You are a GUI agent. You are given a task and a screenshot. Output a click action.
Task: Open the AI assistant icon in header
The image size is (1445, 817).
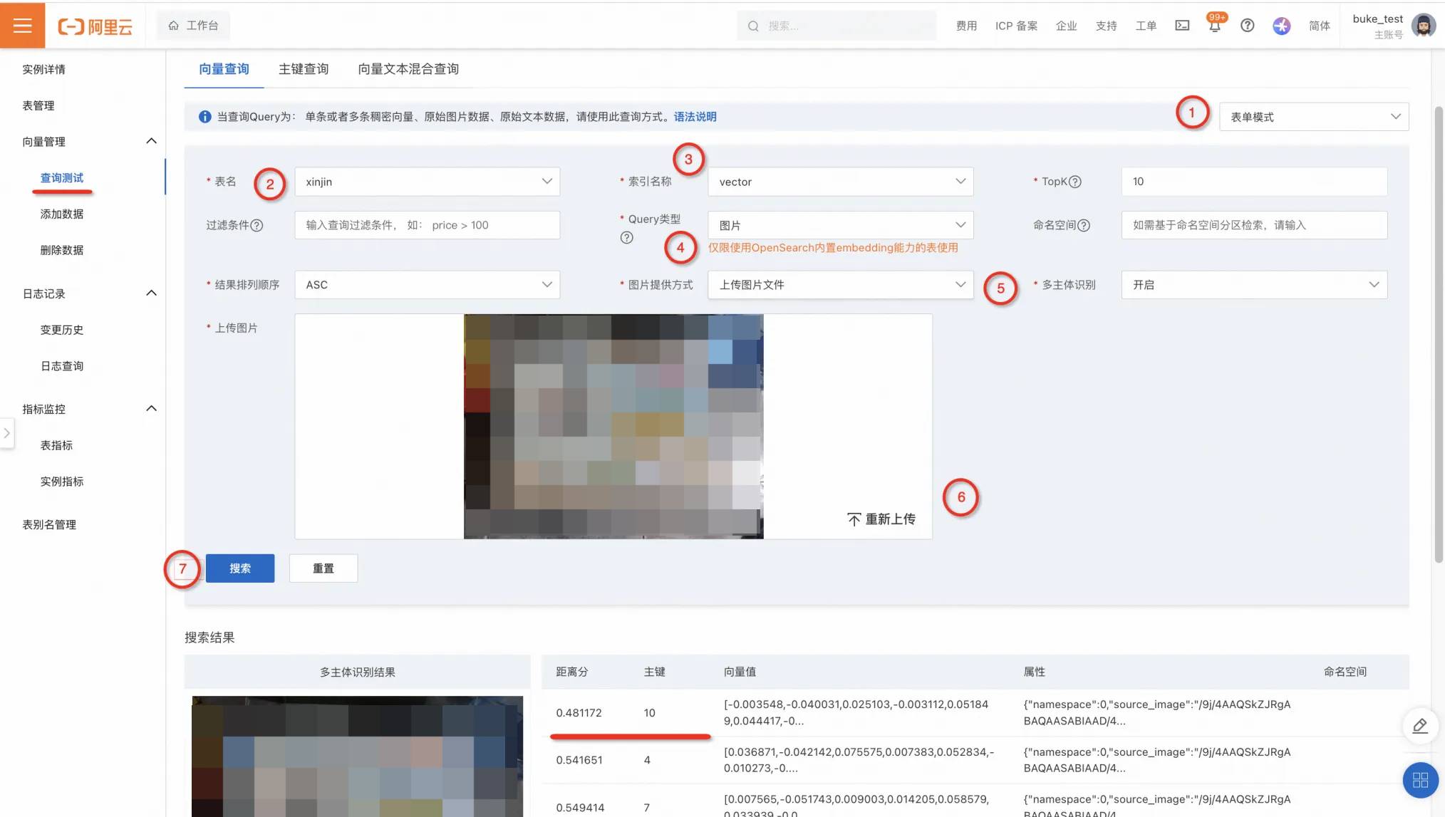pos(1281,26)
